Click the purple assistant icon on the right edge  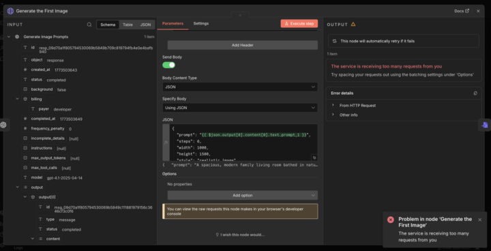[x=485, y=125]
